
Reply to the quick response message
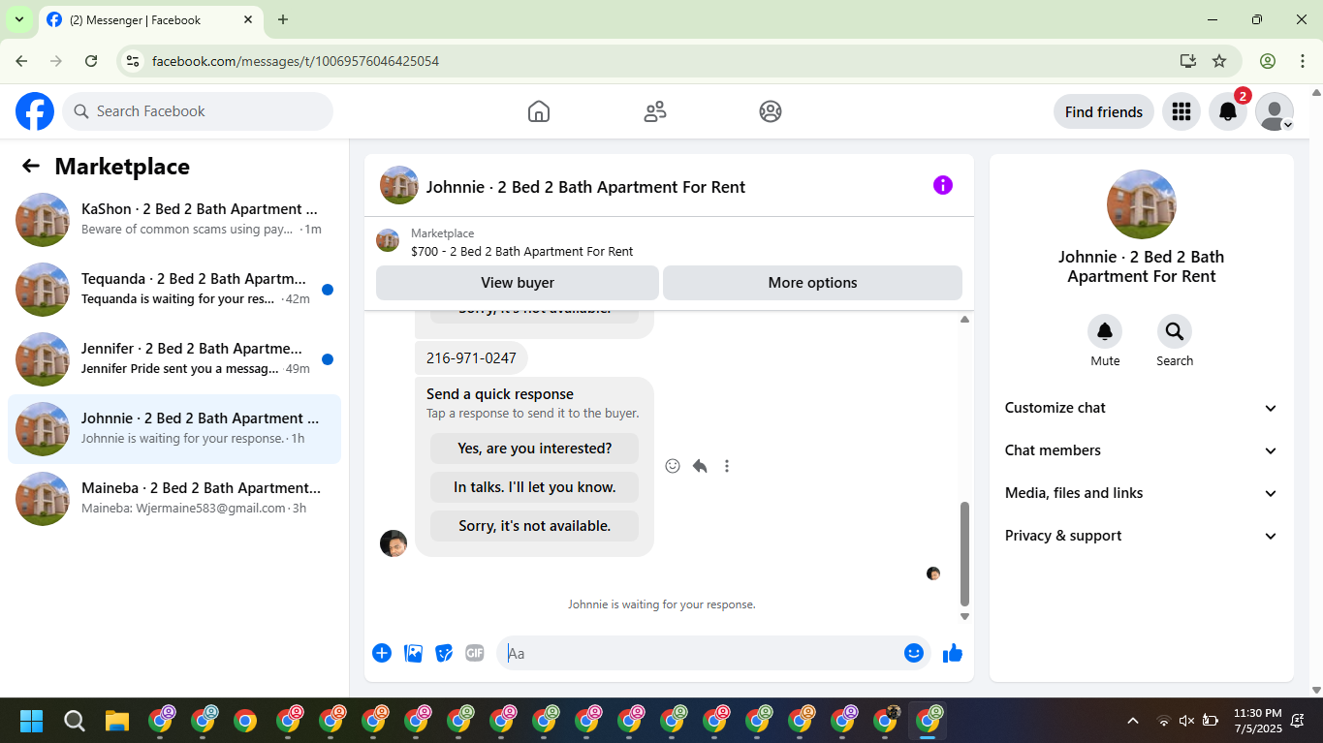pyautogui.click(x=700, y=466)
